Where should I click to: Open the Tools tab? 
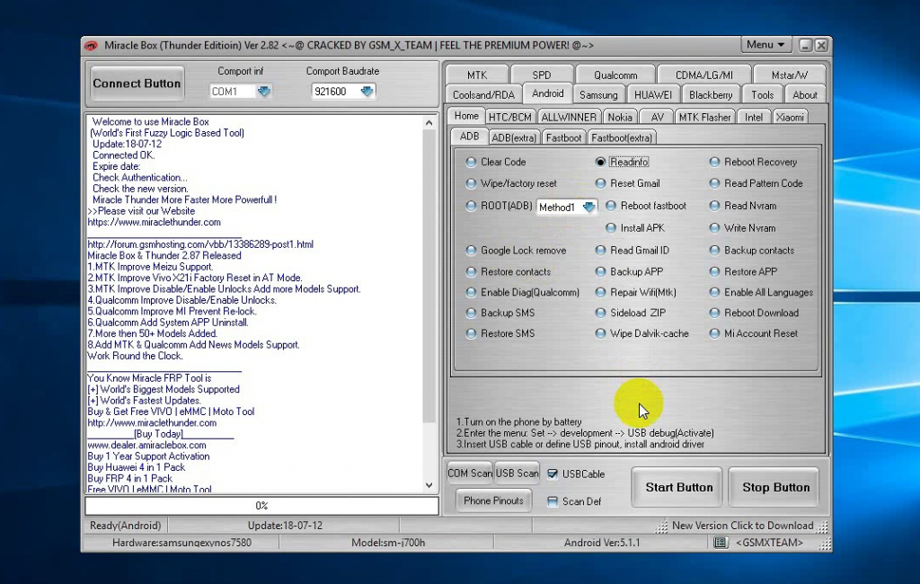762,94
